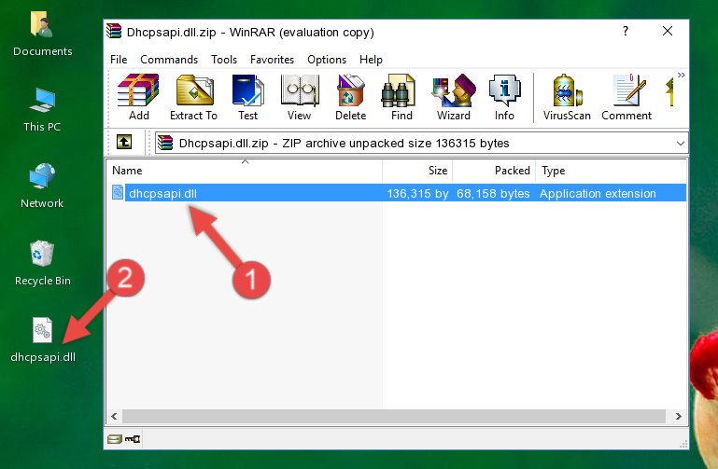718x469 pixels.
Task: Sort files by Size column
Action: pos(417,171)
